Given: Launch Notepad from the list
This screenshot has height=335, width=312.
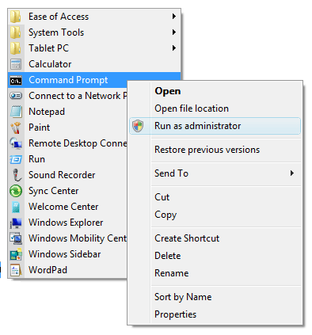Looking at the screenshot, I should 47,112.
